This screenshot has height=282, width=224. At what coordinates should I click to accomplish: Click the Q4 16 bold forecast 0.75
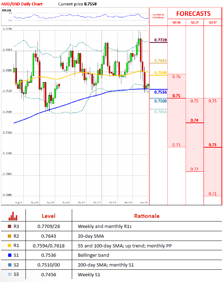(x=176, y=96)
